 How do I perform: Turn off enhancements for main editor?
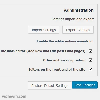click(x=90, y=51)
